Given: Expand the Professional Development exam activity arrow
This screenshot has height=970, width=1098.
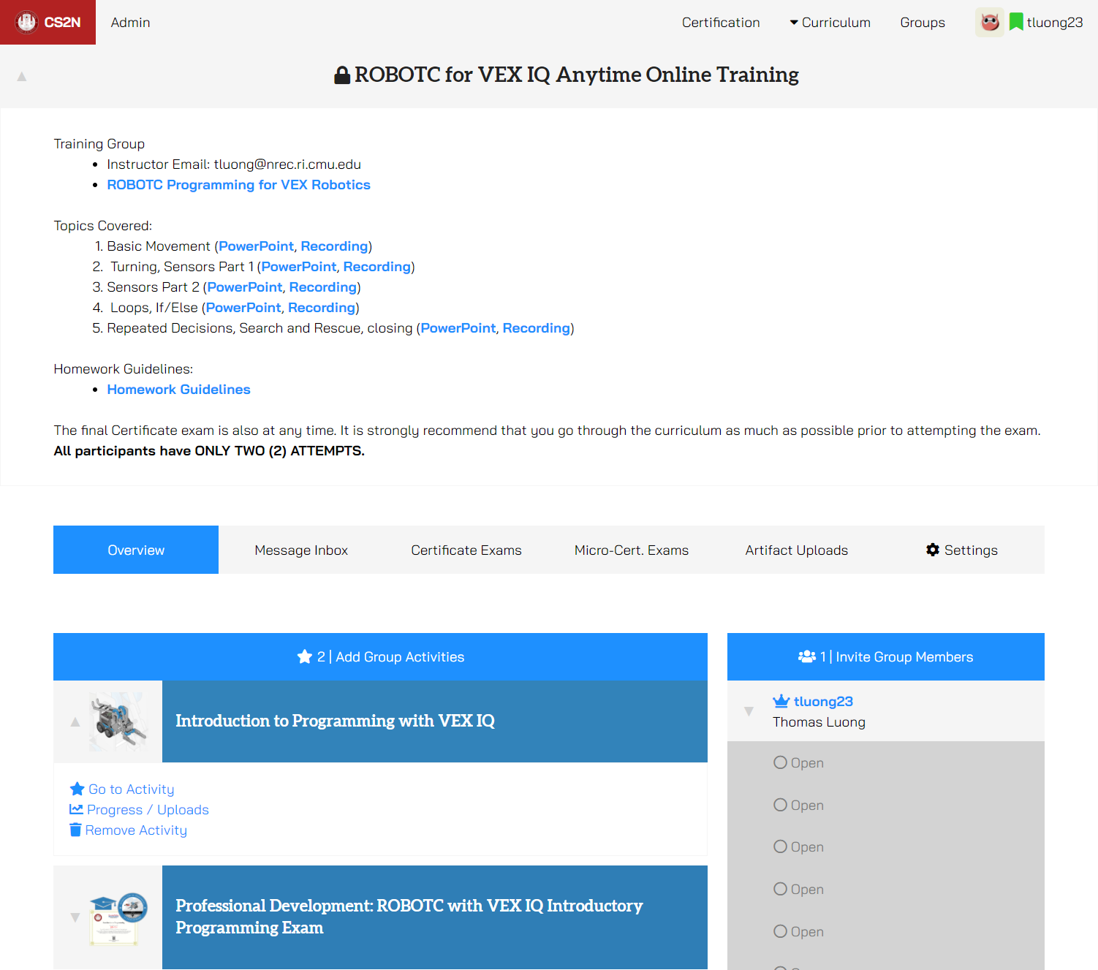Looking at the screenshot, I should pyautogui.click(x=75, y=917).
